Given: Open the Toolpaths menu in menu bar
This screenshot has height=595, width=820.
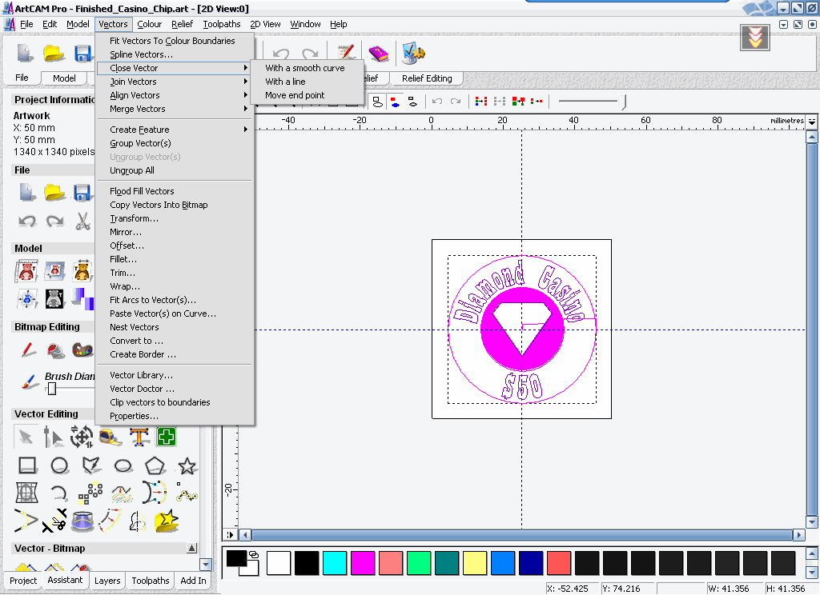Looking at the screenshot, I should (222, 24).
